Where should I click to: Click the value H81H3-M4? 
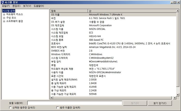pyautogui.click(x=95, y=36)
